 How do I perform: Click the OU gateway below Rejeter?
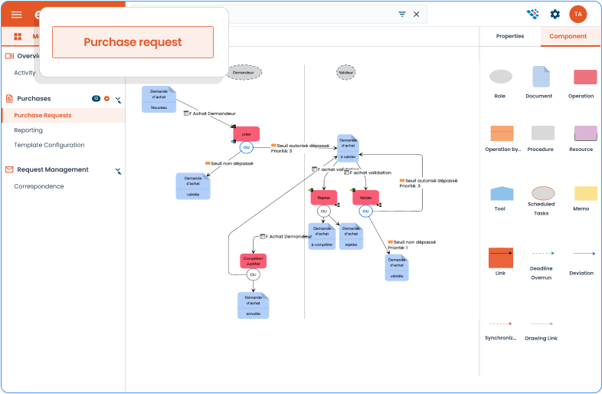(324, 211)
